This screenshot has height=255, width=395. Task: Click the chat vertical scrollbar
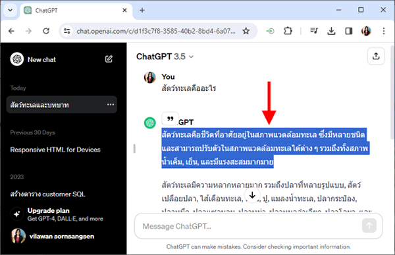point(392,92)
